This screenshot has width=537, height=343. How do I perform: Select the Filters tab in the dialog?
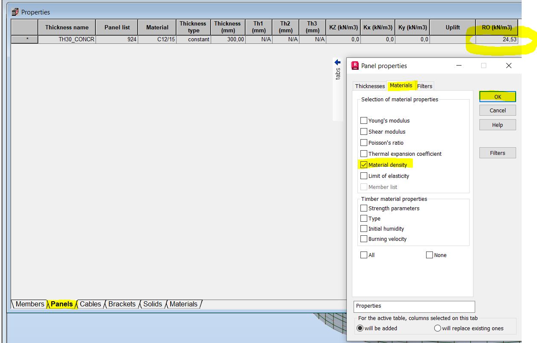click(x=424, y=86)
